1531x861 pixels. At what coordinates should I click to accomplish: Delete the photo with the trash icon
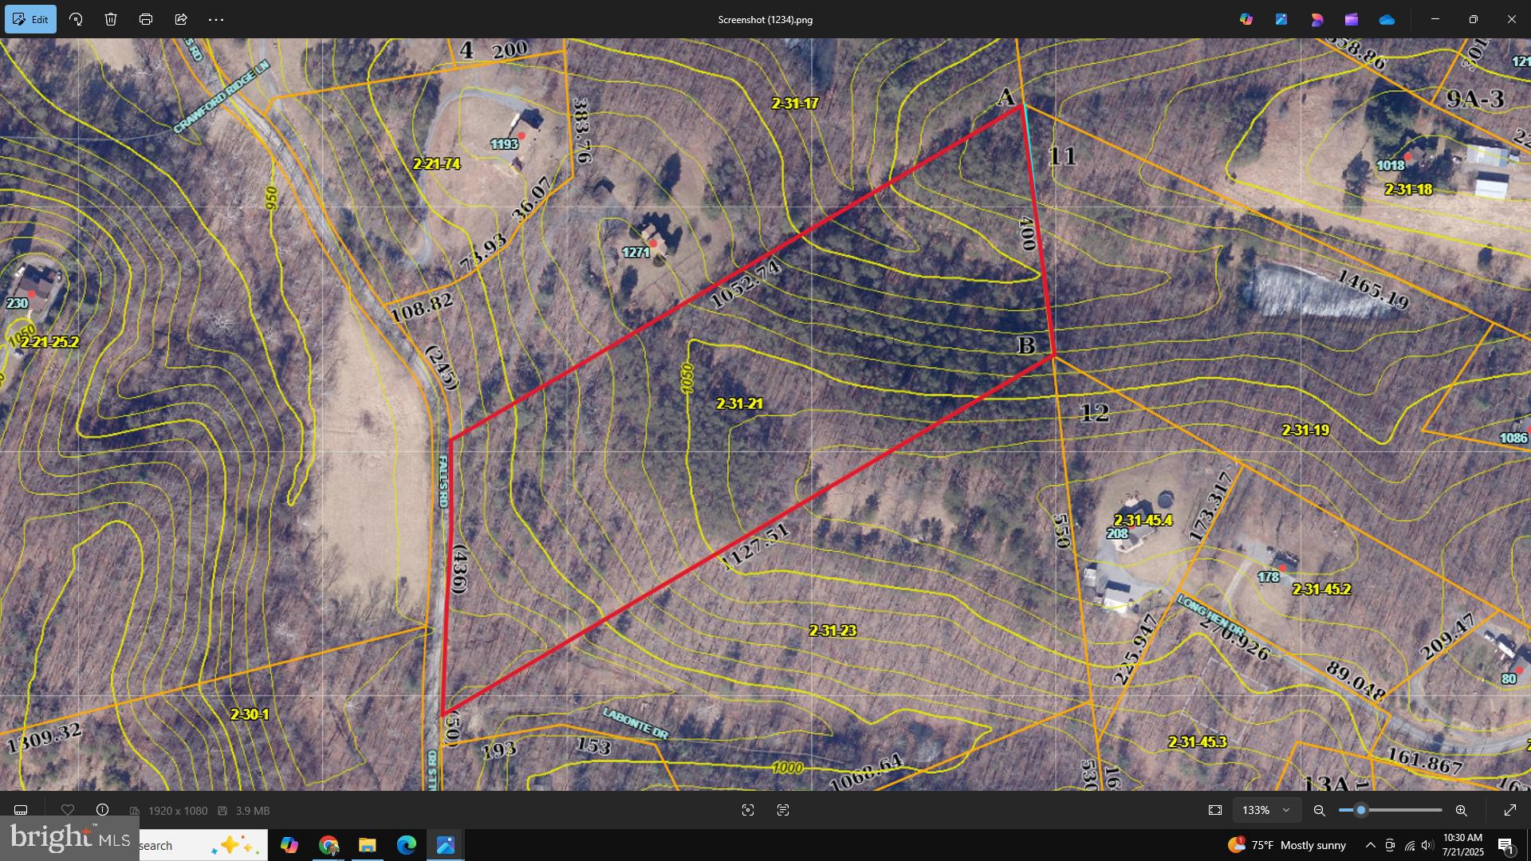(x=111, y=19)
